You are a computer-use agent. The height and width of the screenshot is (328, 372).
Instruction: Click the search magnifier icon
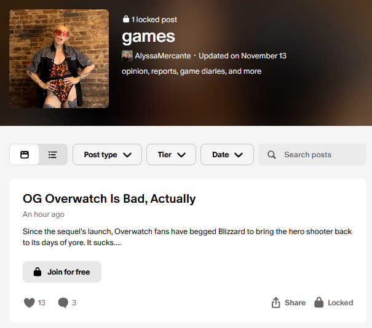[x=272, y=155]
